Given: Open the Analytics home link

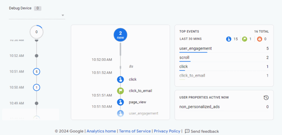Looking at the screenshot, I should click(101, 131).
